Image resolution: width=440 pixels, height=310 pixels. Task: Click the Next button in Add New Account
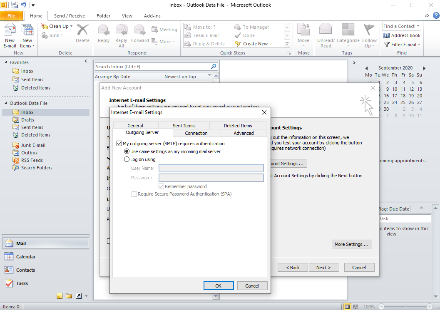pyautogui.click(x=323, y=268)
